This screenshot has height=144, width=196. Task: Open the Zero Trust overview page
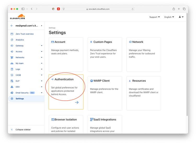point(25,34)
